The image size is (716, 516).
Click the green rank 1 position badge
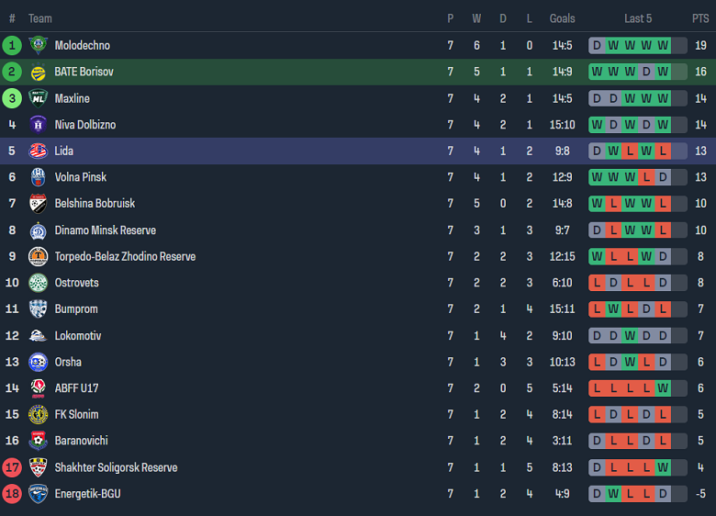click(x=12, y=45)
